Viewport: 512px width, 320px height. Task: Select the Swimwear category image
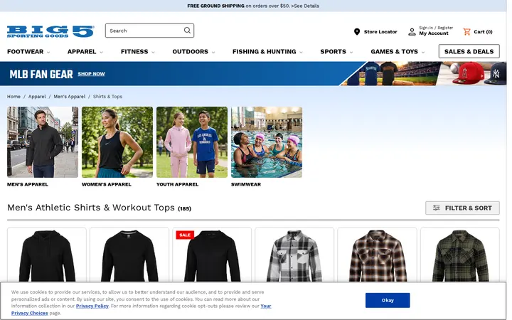[267, 142]
